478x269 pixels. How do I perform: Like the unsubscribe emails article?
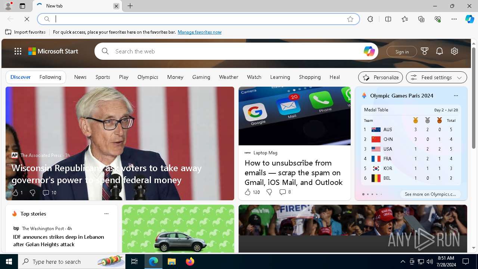pos(248,192)
